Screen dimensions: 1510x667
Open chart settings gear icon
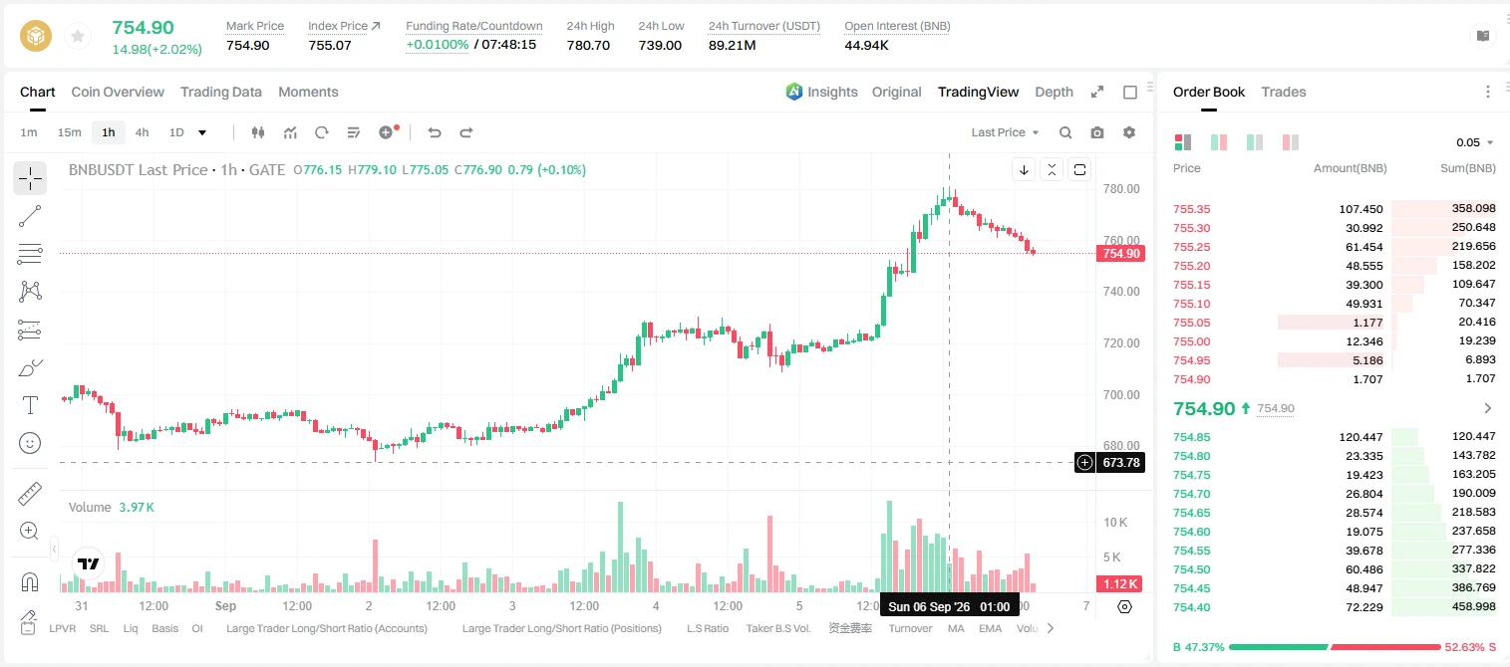pyautogui.click(x=1129, y=132)
